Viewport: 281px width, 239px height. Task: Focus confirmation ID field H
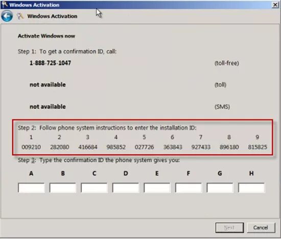click(x=251, y=188)
